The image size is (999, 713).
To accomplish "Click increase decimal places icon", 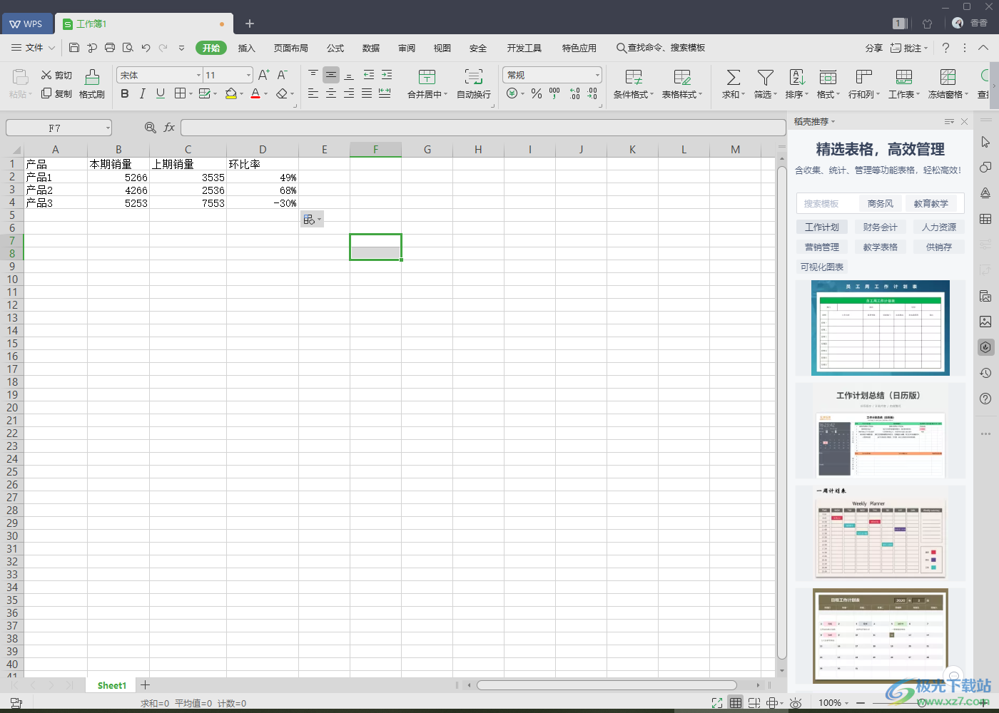I will 574,93.
